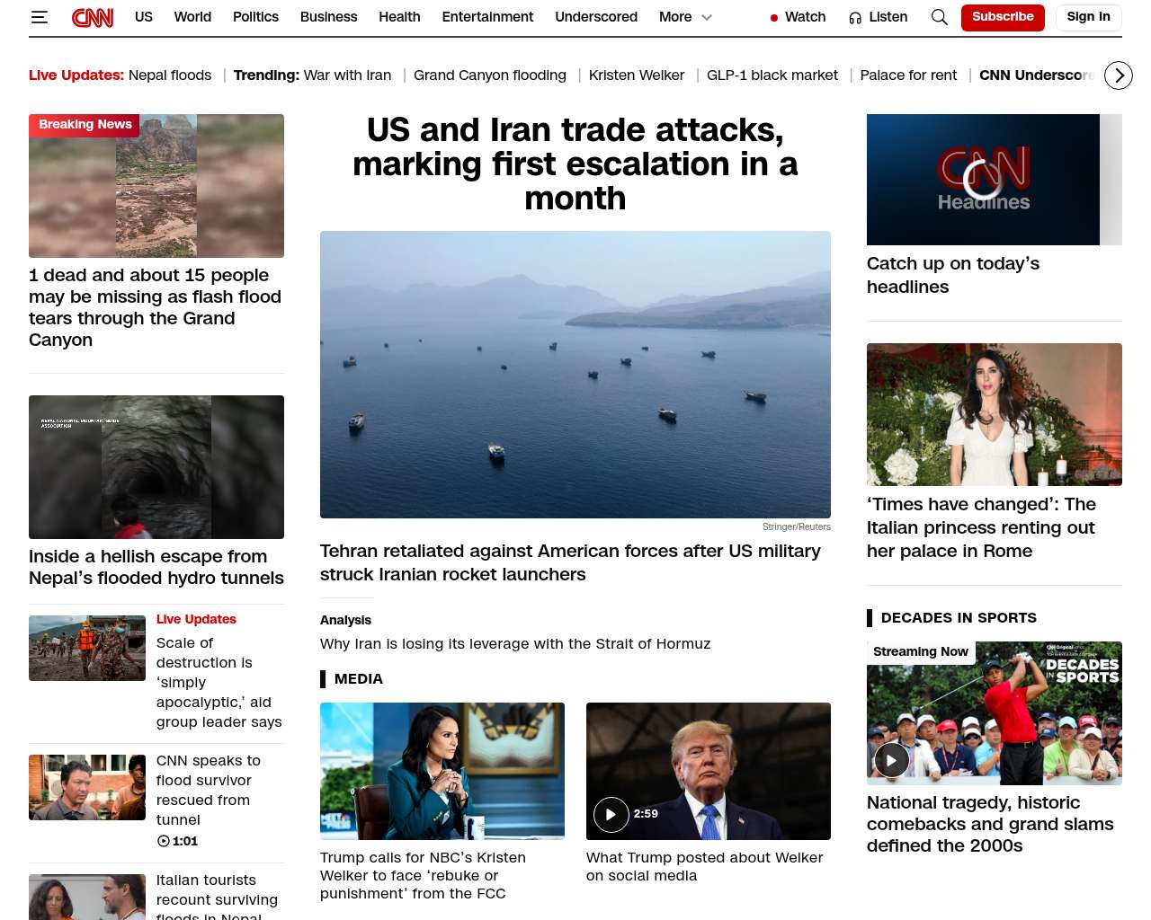Open the search magnifier icon
The image size is (1151, 920).
point(940,17)
